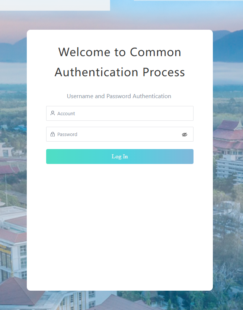243x310 pixels.
Task: Click the red-roofed temple building on the right
Action: (x=228, y=136)
